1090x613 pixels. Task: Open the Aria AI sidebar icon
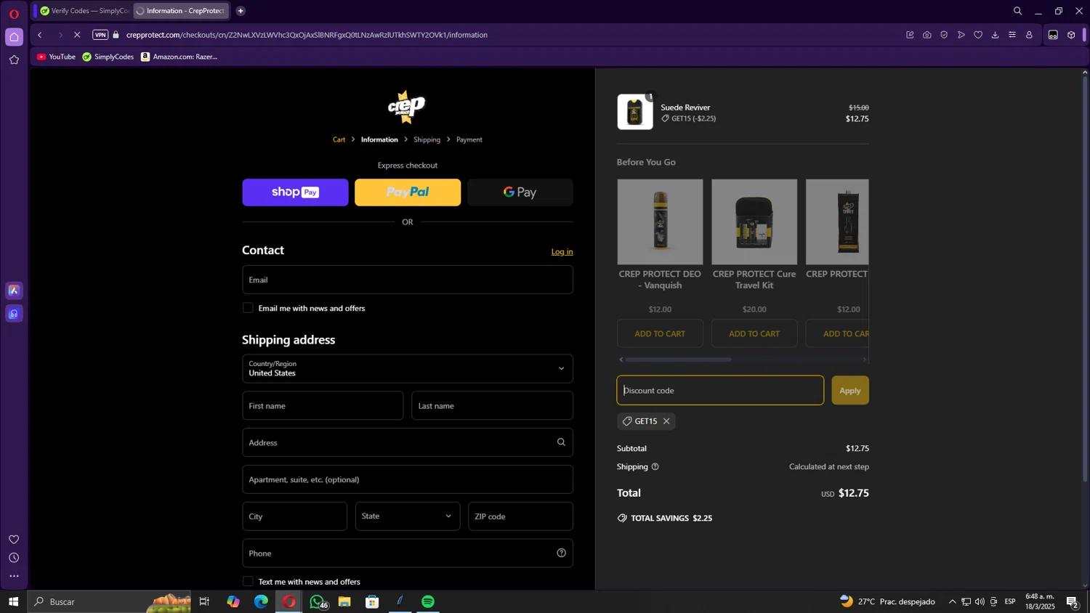click(x=14, y=291)
